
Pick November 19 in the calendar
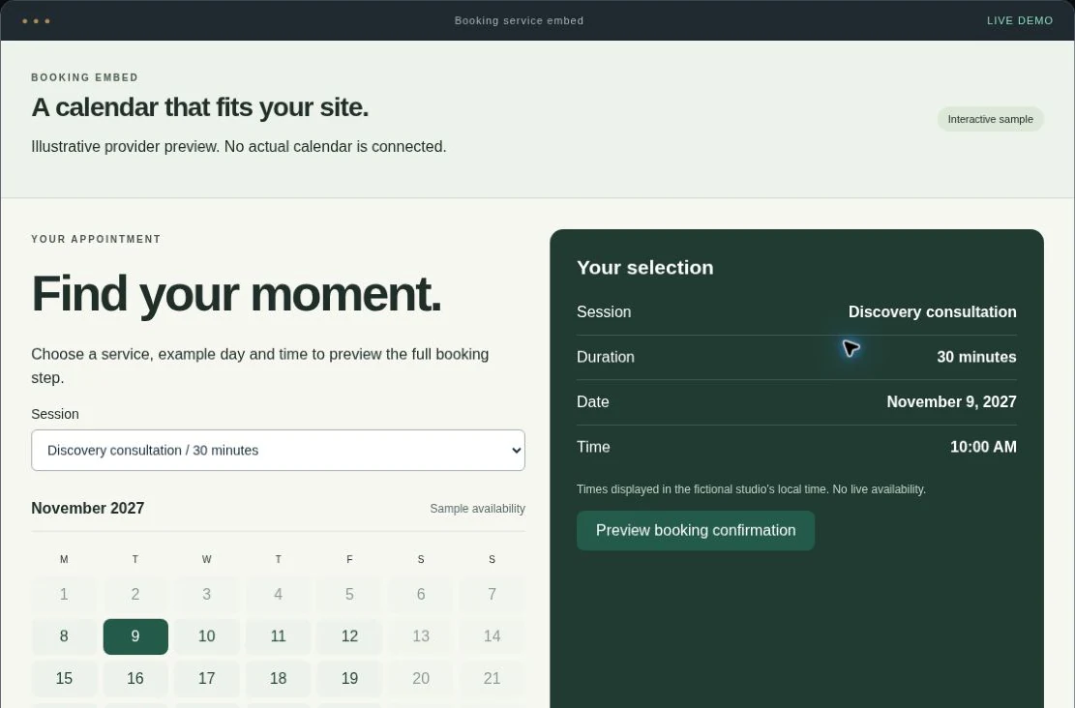point(349,679)
